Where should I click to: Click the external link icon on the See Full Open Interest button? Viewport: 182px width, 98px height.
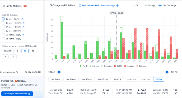pos(29,94)
